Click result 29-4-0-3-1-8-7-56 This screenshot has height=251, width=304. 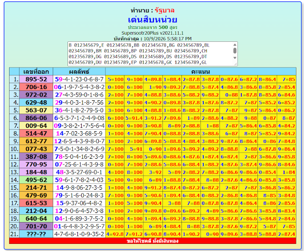click(79, 102)
